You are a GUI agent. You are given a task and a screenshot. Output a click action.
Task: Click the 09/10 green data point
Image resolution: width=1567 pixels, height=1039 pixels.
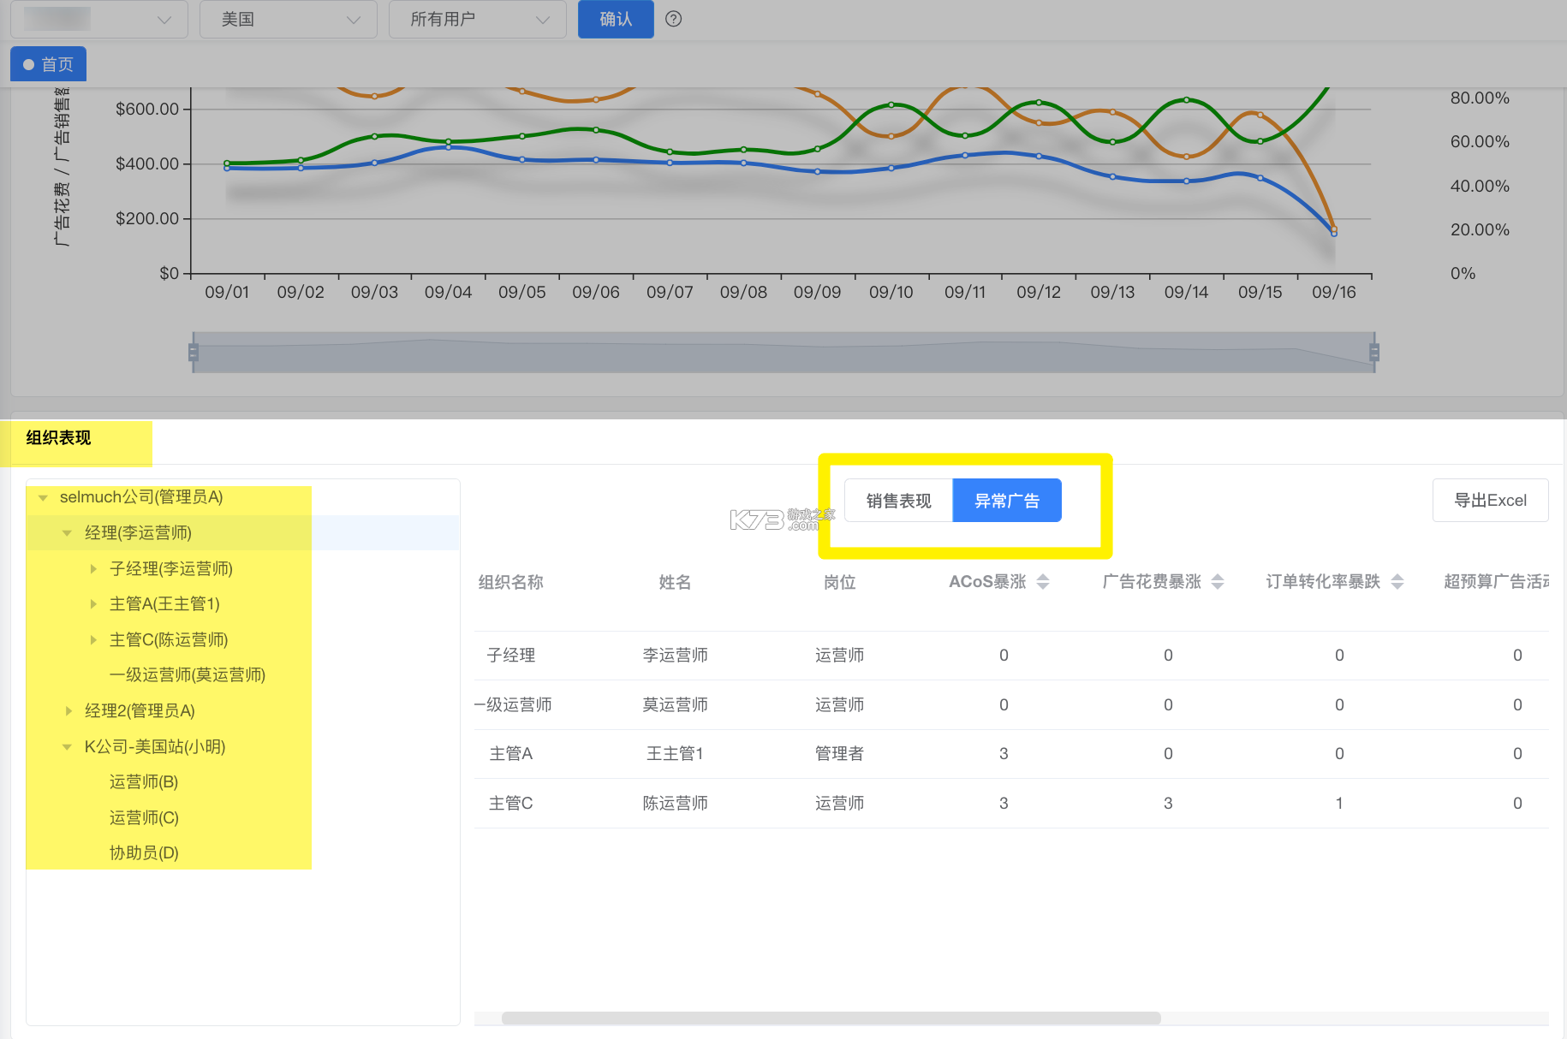coord(891,104)
